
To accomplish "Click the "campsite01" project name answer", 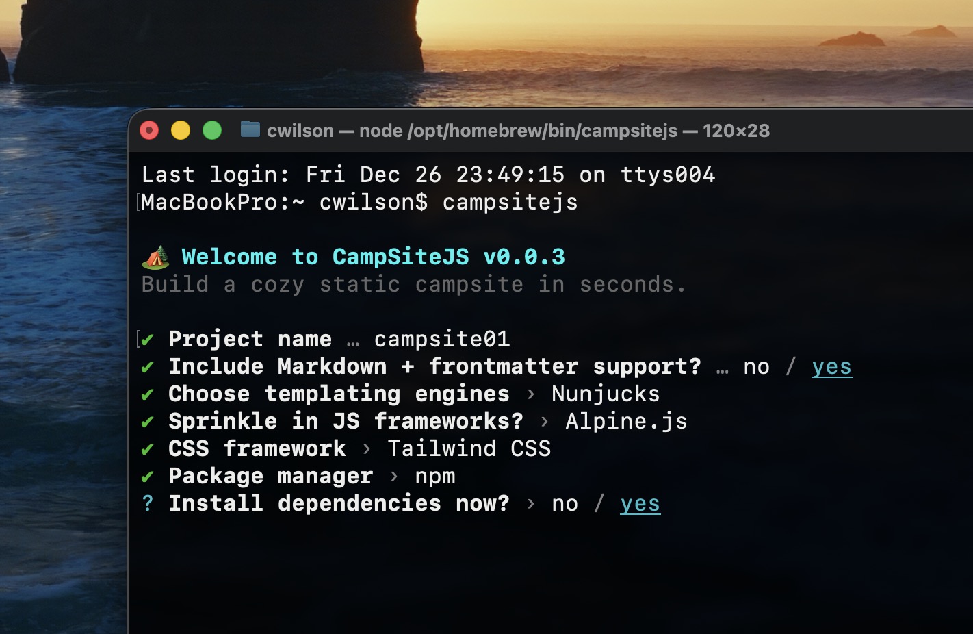I will point(441,339).
